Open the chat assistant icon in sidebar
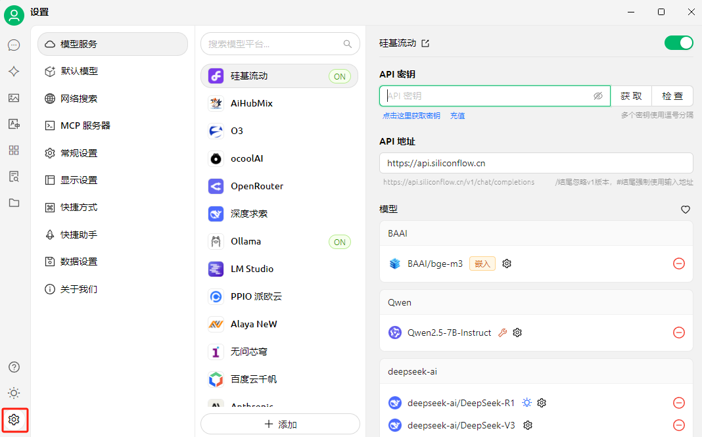 pos(14,45)
